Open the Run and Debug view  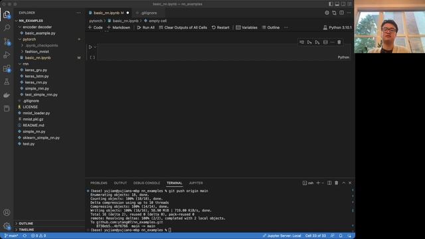coord(7,54)
